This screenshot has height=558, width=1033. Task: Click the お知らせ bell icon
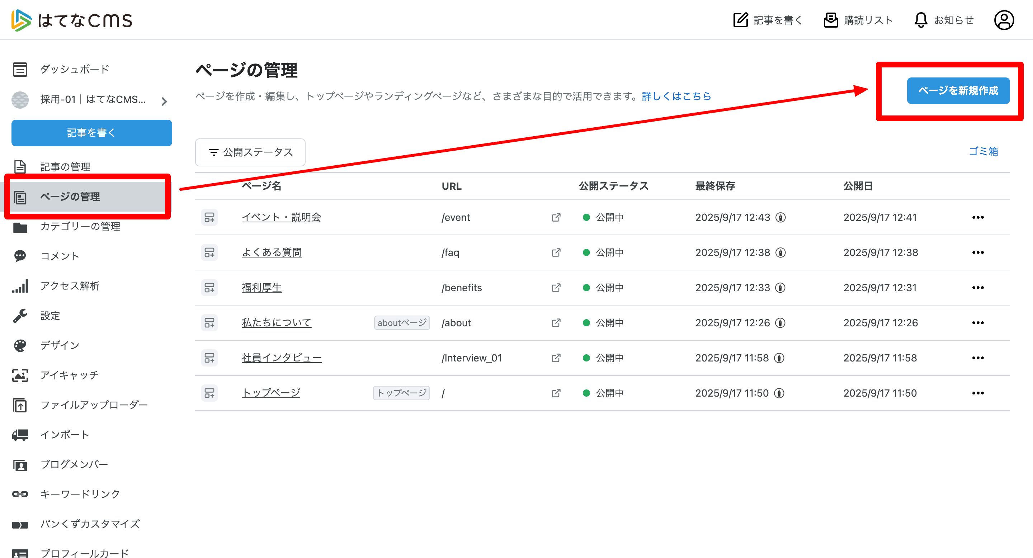[921, 20]
